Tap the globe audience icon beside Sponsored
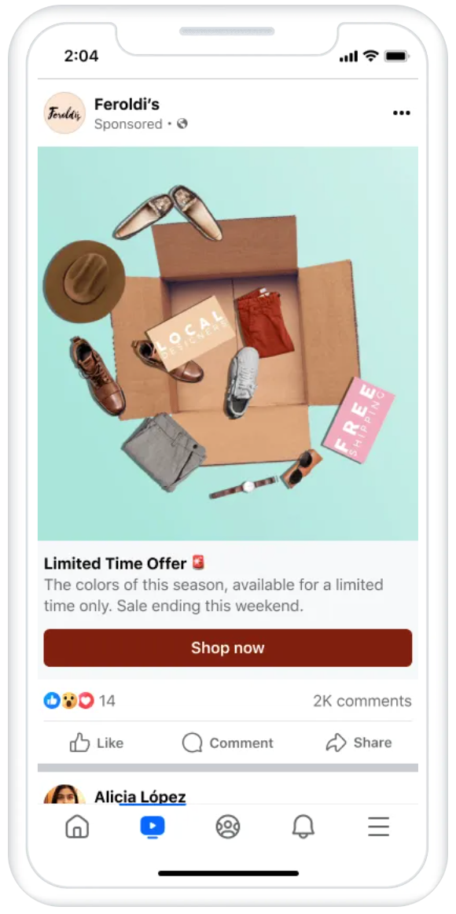 pyautogui.click(x=182, y=123)
